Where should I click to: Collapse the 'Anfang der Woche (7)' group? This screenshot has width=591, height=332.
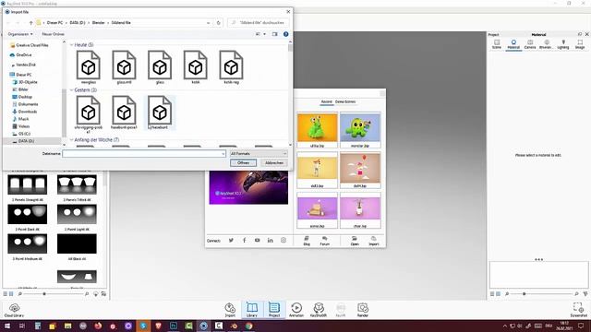pyautogui.click(x=72, y=139)
